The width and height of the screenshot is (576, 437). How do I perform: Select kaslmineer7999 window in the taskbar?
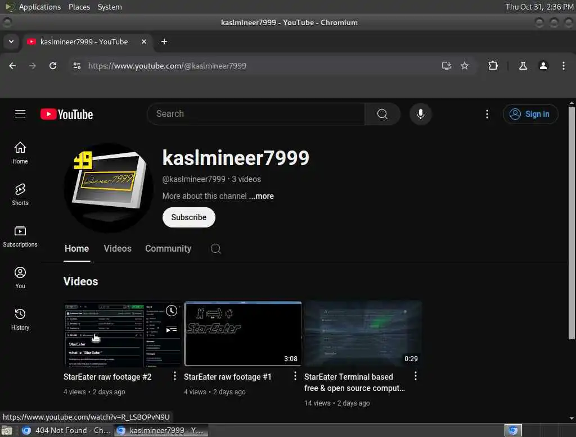click(x=161, y=430)
